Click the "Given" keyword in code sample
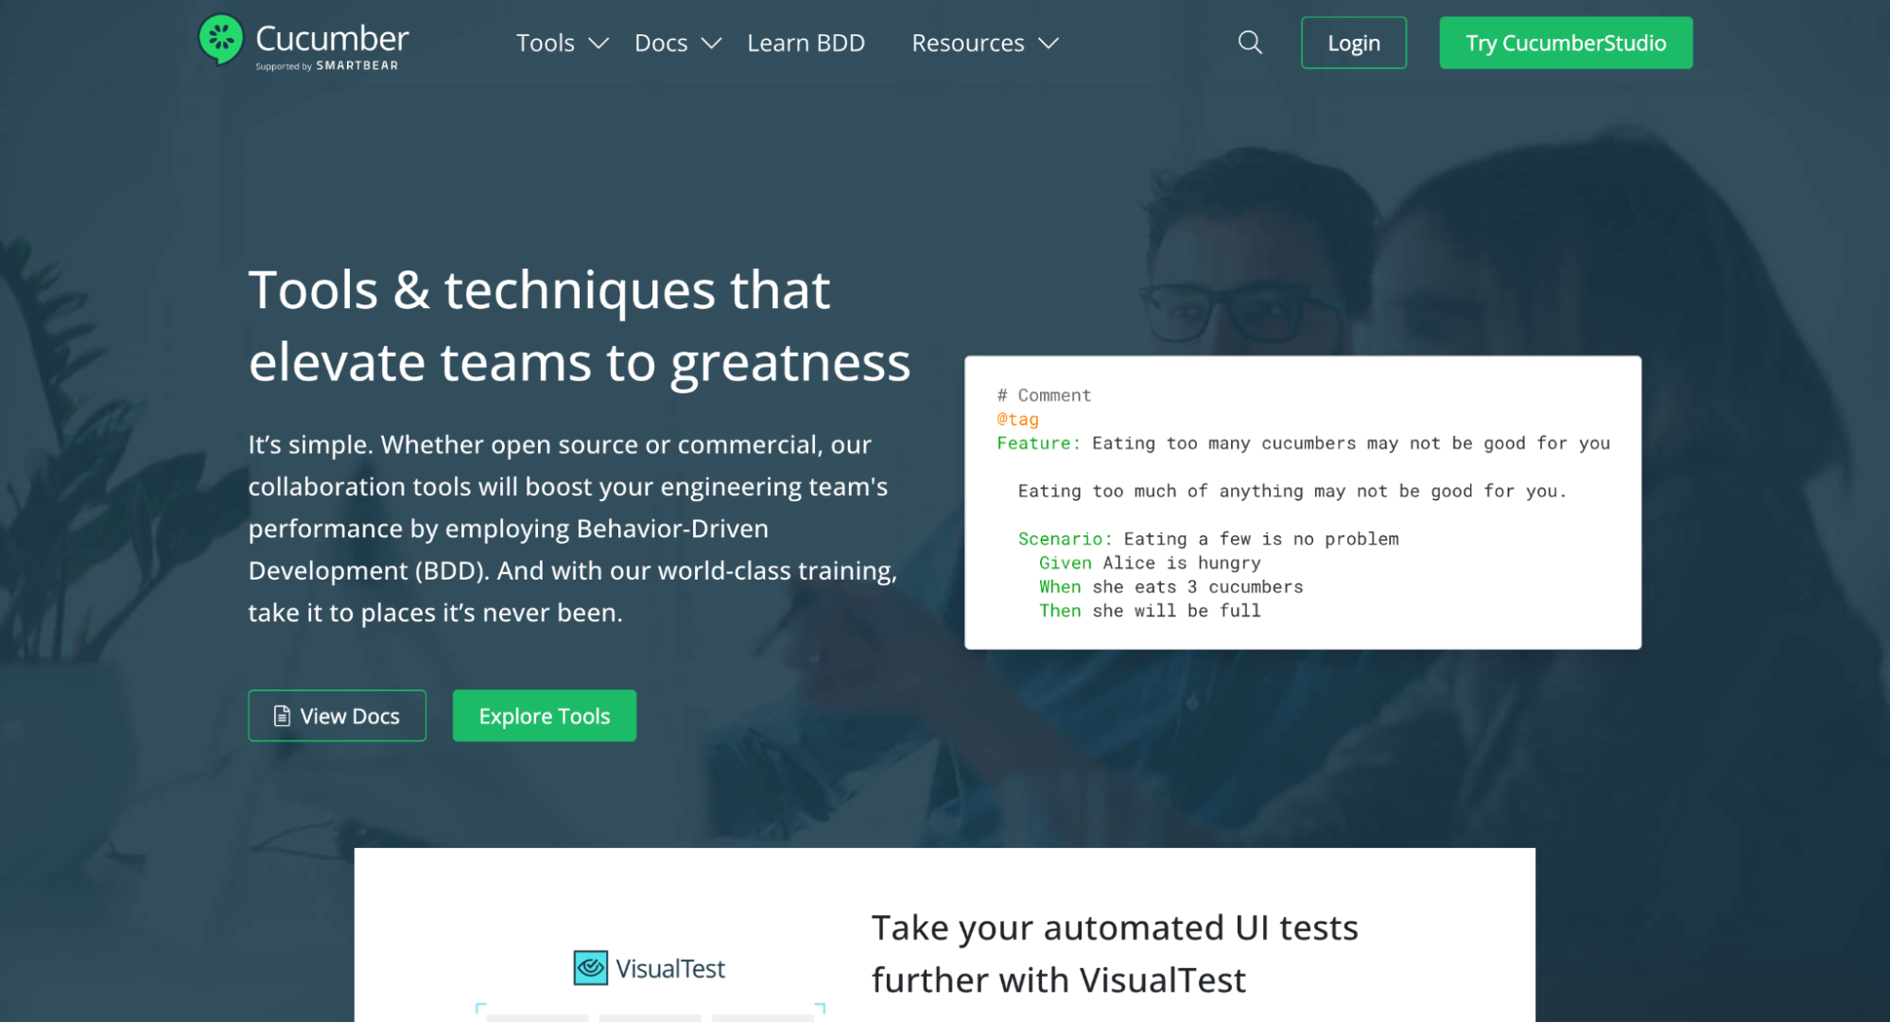Viewport: 1890px width, 1023px height. (x=1065, y=563)
